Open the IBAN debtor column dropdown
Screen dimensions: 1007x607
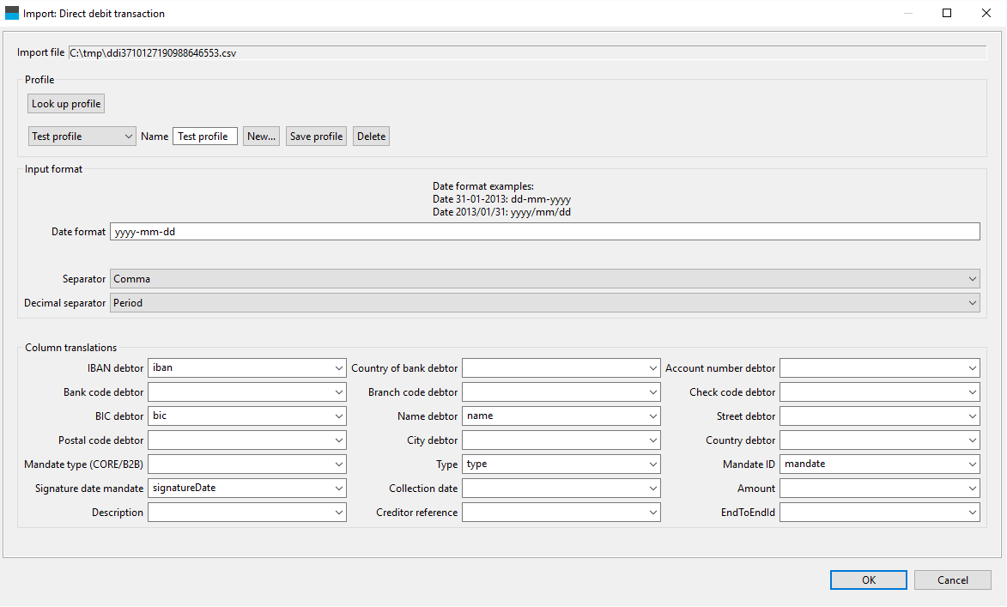247,368
